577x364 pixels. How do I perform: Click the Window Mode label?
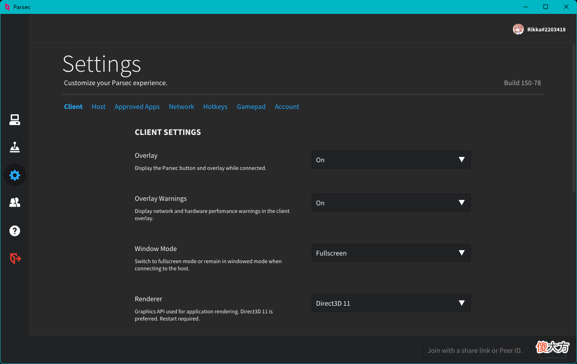[x=156, y=249]
